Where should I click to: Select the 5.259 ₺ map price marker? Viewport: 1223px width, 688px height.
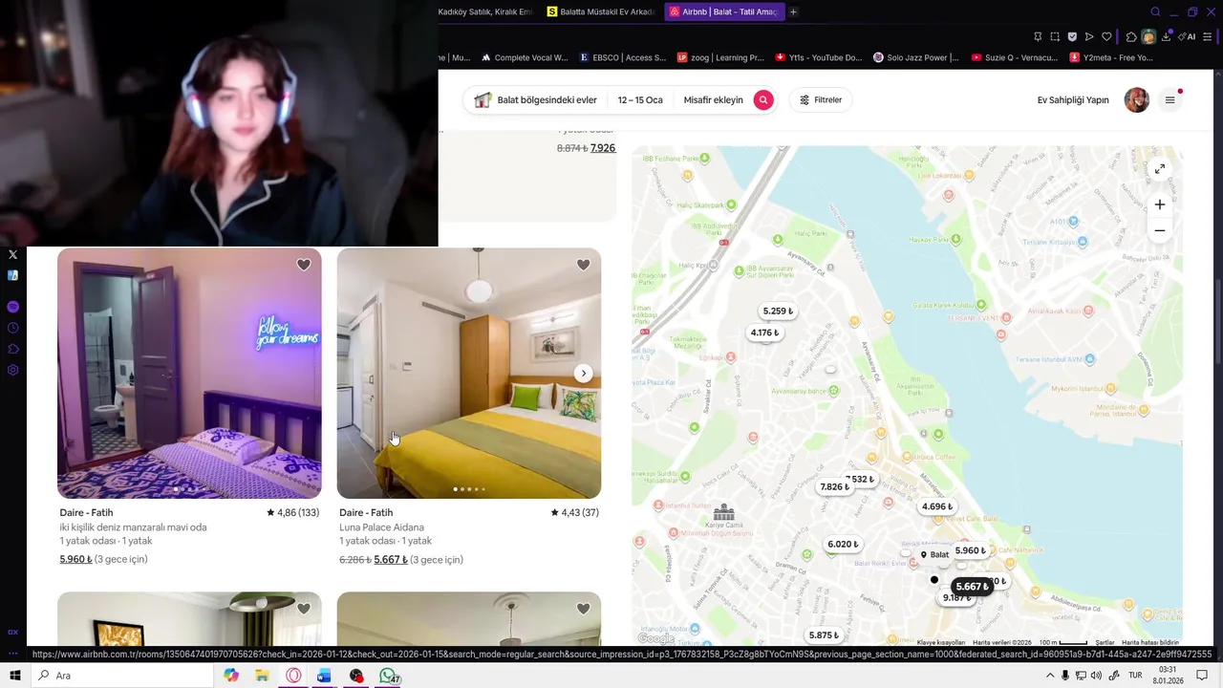pyautogui.click(x=778, y=311)
